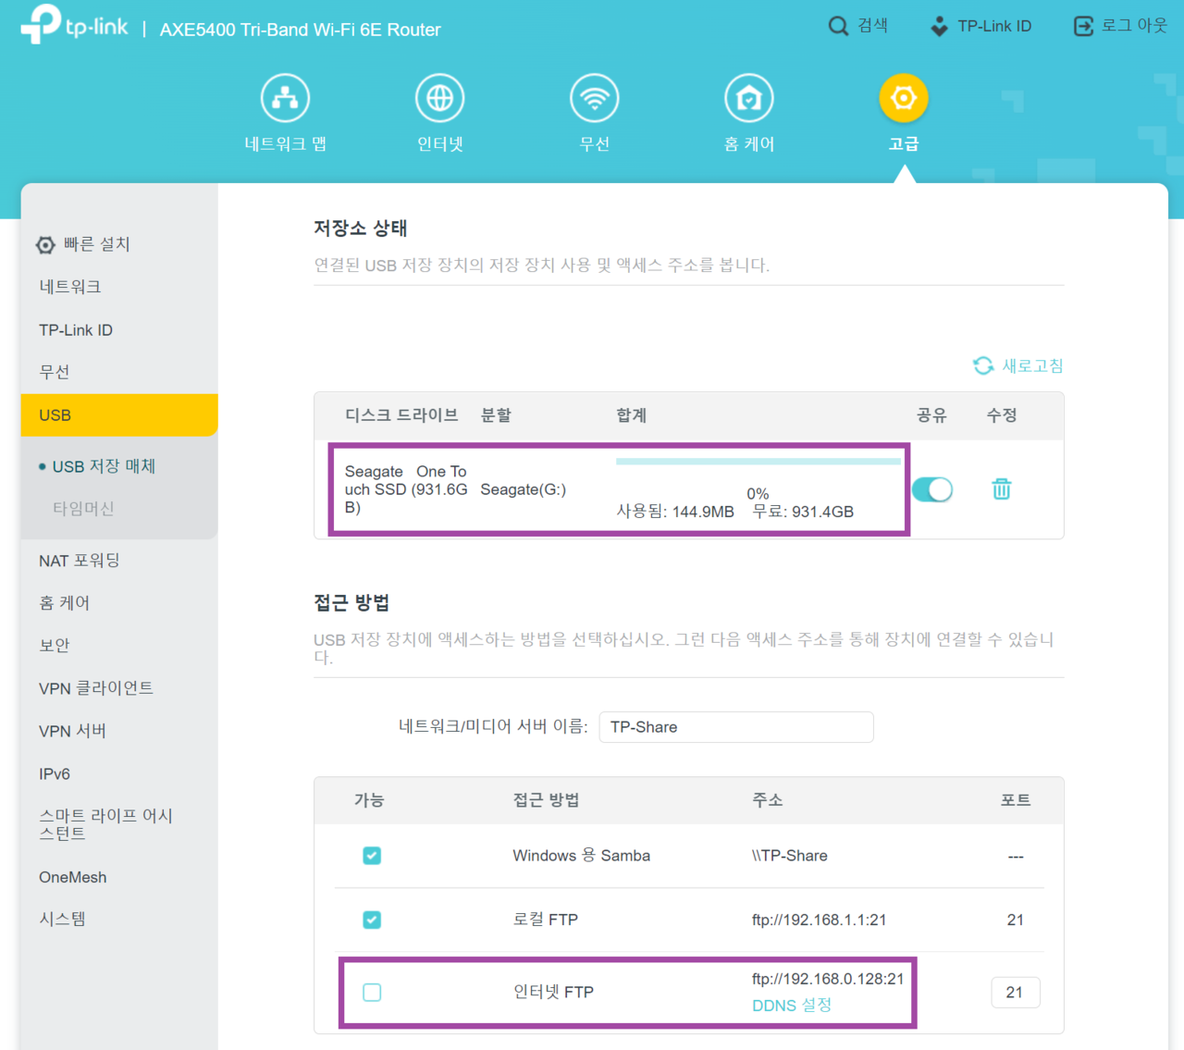Disable Windows 용 Samba sharing
Image resolution: width=1184 pixels, height=1050 pixels.
(x=372, y=856)
